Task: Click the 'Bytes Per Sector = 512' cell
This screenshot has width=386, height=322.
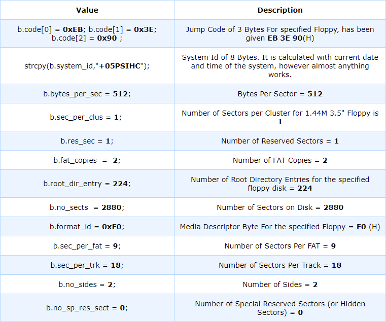Action: click(280, 94)
